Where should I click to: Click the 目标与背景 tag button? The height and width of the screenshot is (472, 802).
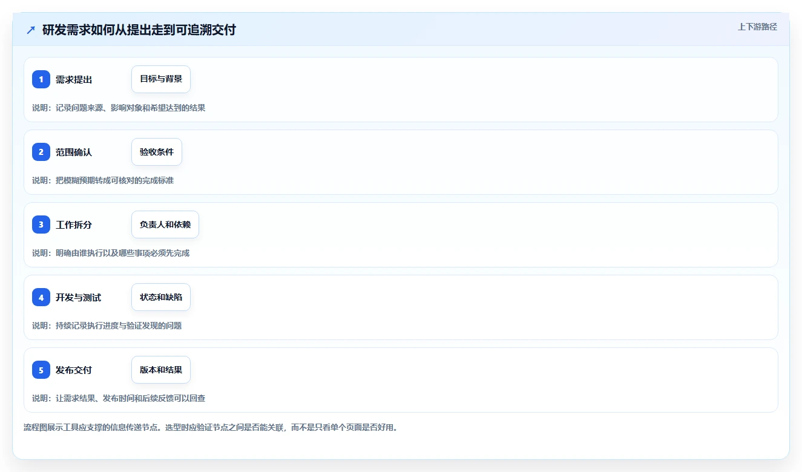click(x=161, y=79)
